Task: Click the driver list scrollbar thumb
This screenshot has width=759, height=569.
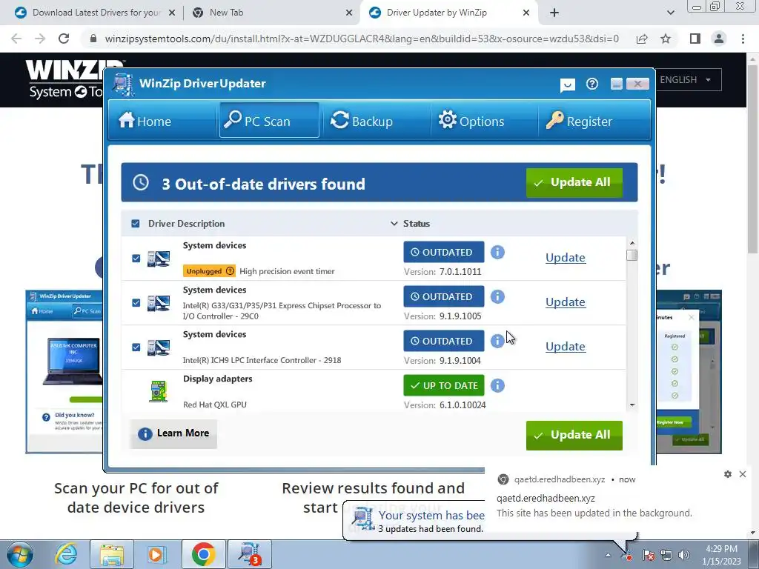Action: click(x=632, y=255)
